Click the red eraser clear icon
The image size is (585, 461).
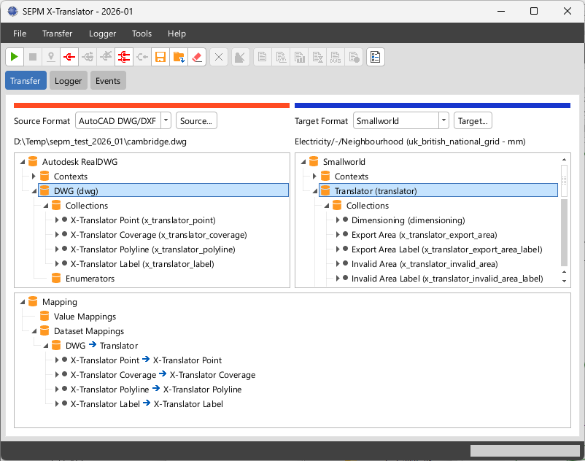[197, 57]
